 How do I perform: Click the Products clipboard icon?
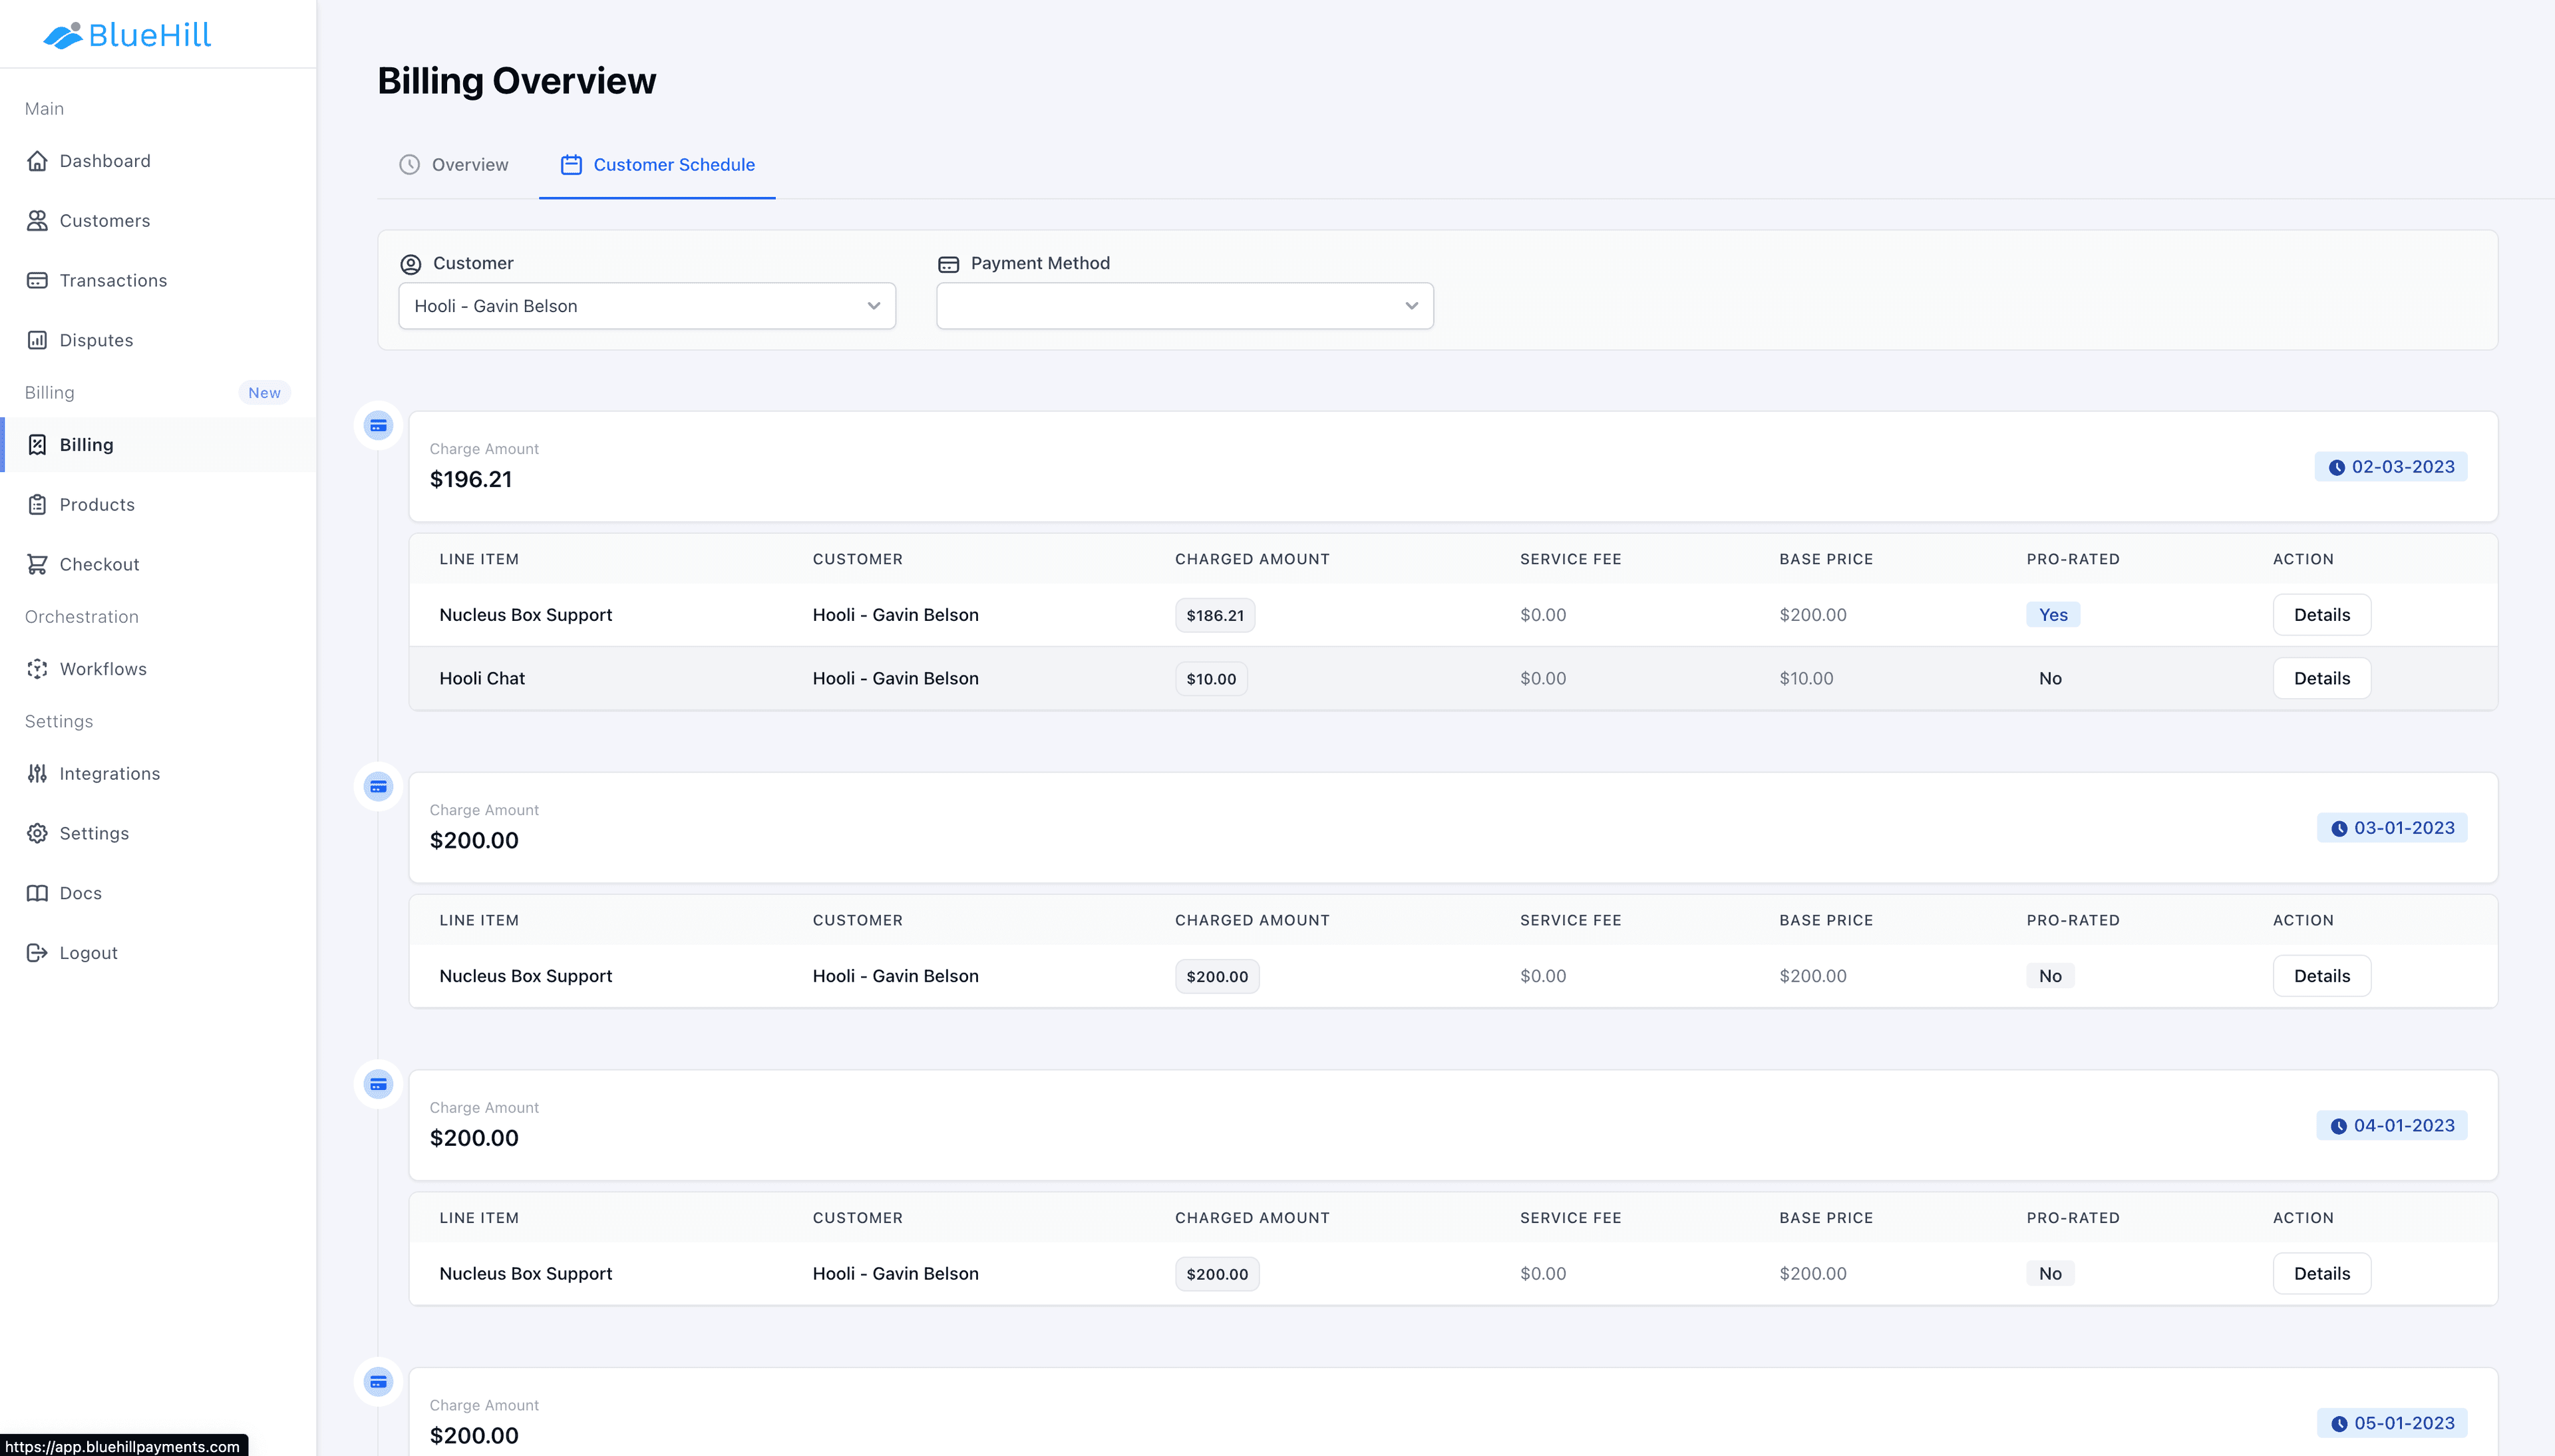37,505
